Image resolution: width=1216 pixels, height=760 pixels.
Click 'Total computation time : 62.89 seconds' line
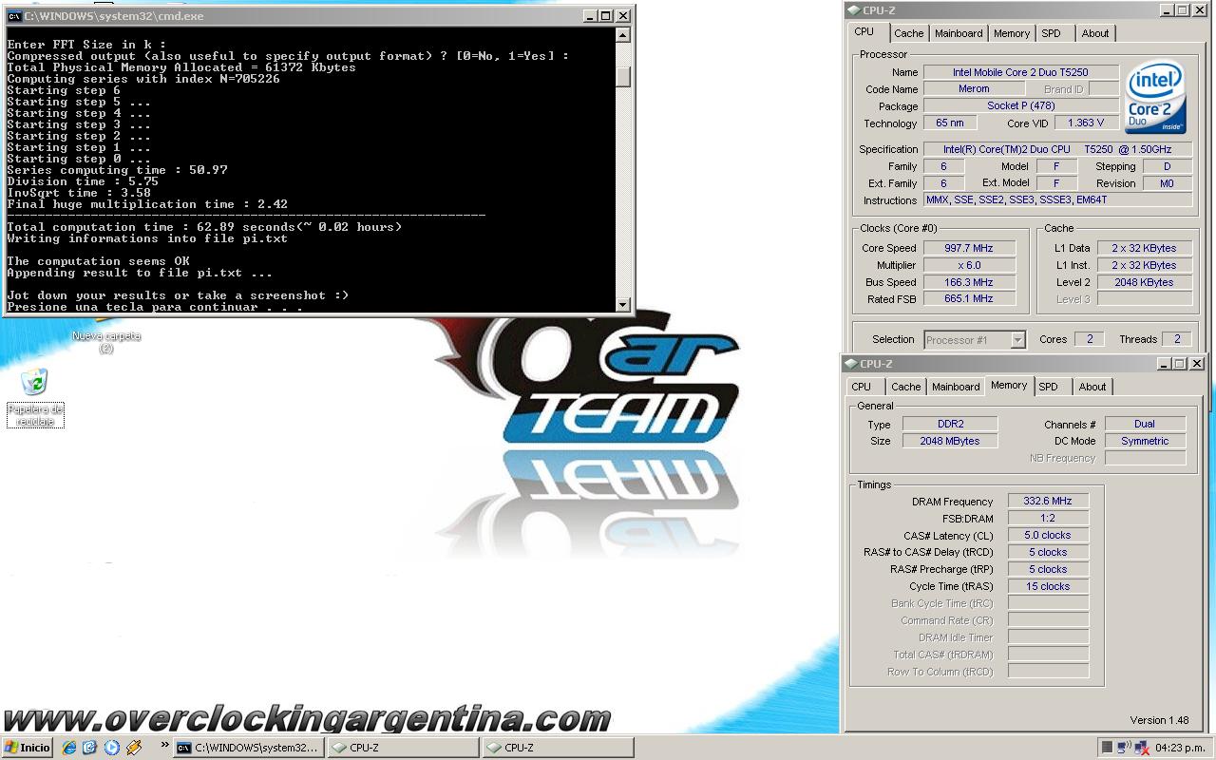pos(204,227)
